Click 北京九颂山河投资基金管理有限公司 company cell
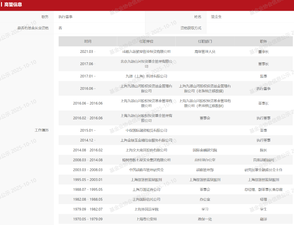The width and height of the screenshot is (294, 225). point(146,64)
